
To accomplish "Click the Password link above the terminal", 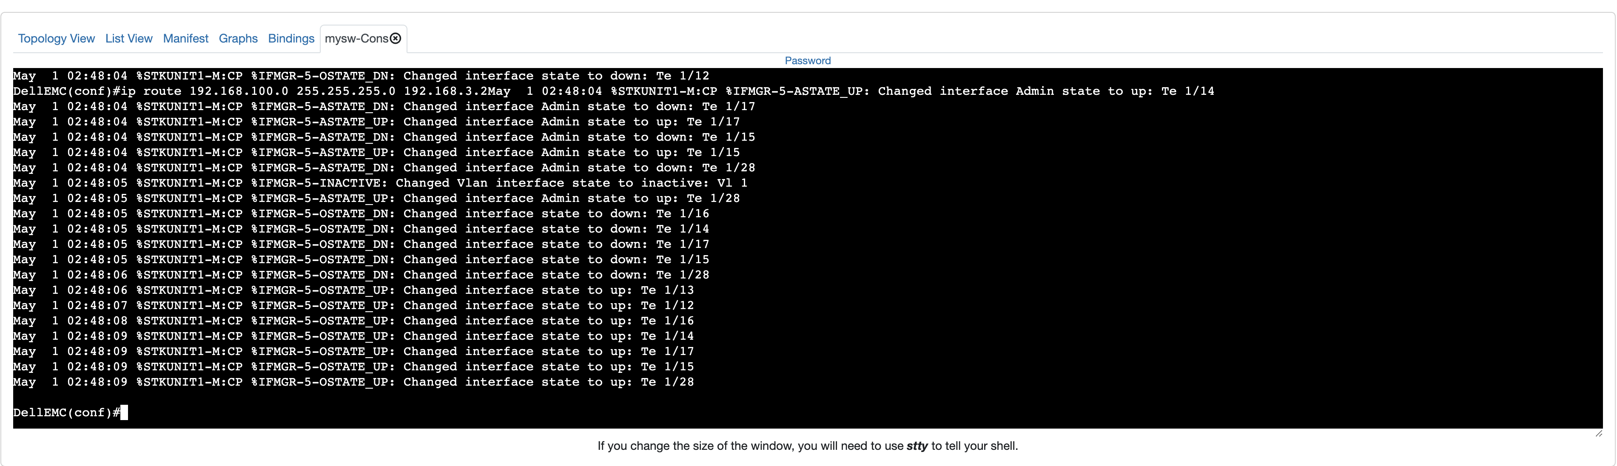I will tap(807, 61).
